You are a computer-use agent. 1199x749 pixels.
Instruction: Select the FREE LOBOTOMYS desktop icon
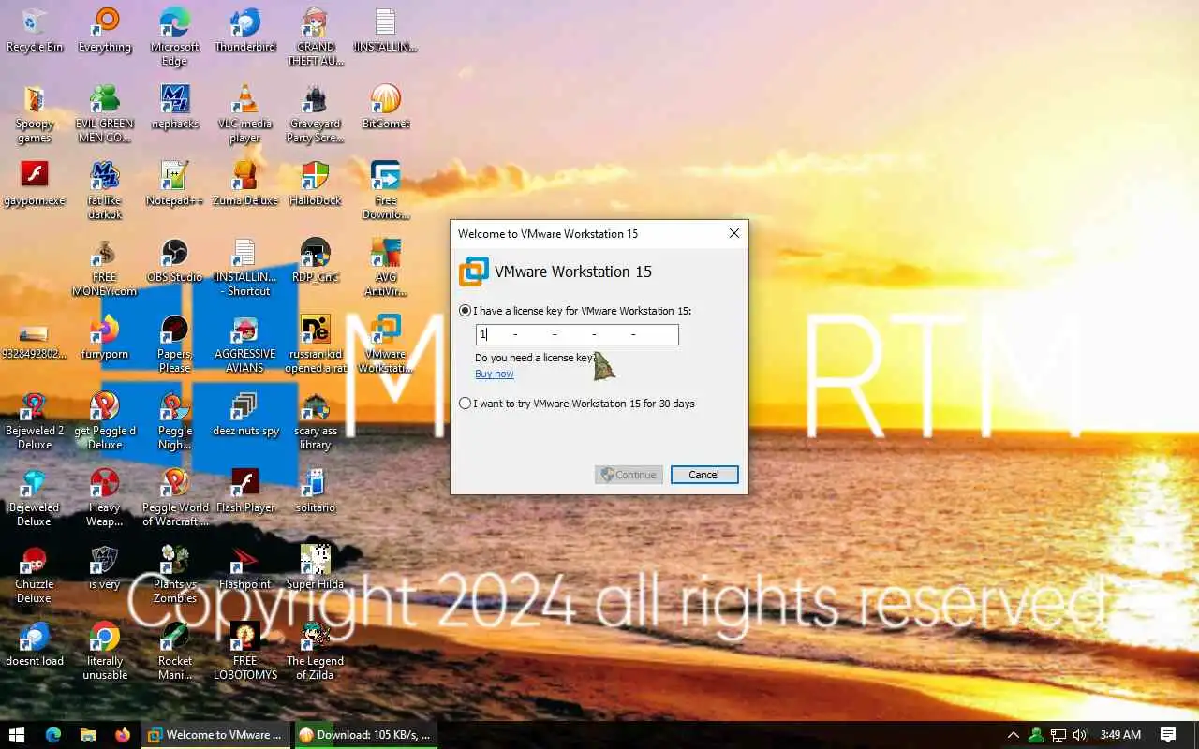(x=244, y=651)
